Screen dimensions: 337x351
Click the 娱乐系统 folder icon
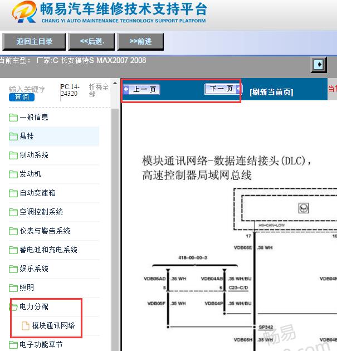[13, 269]
